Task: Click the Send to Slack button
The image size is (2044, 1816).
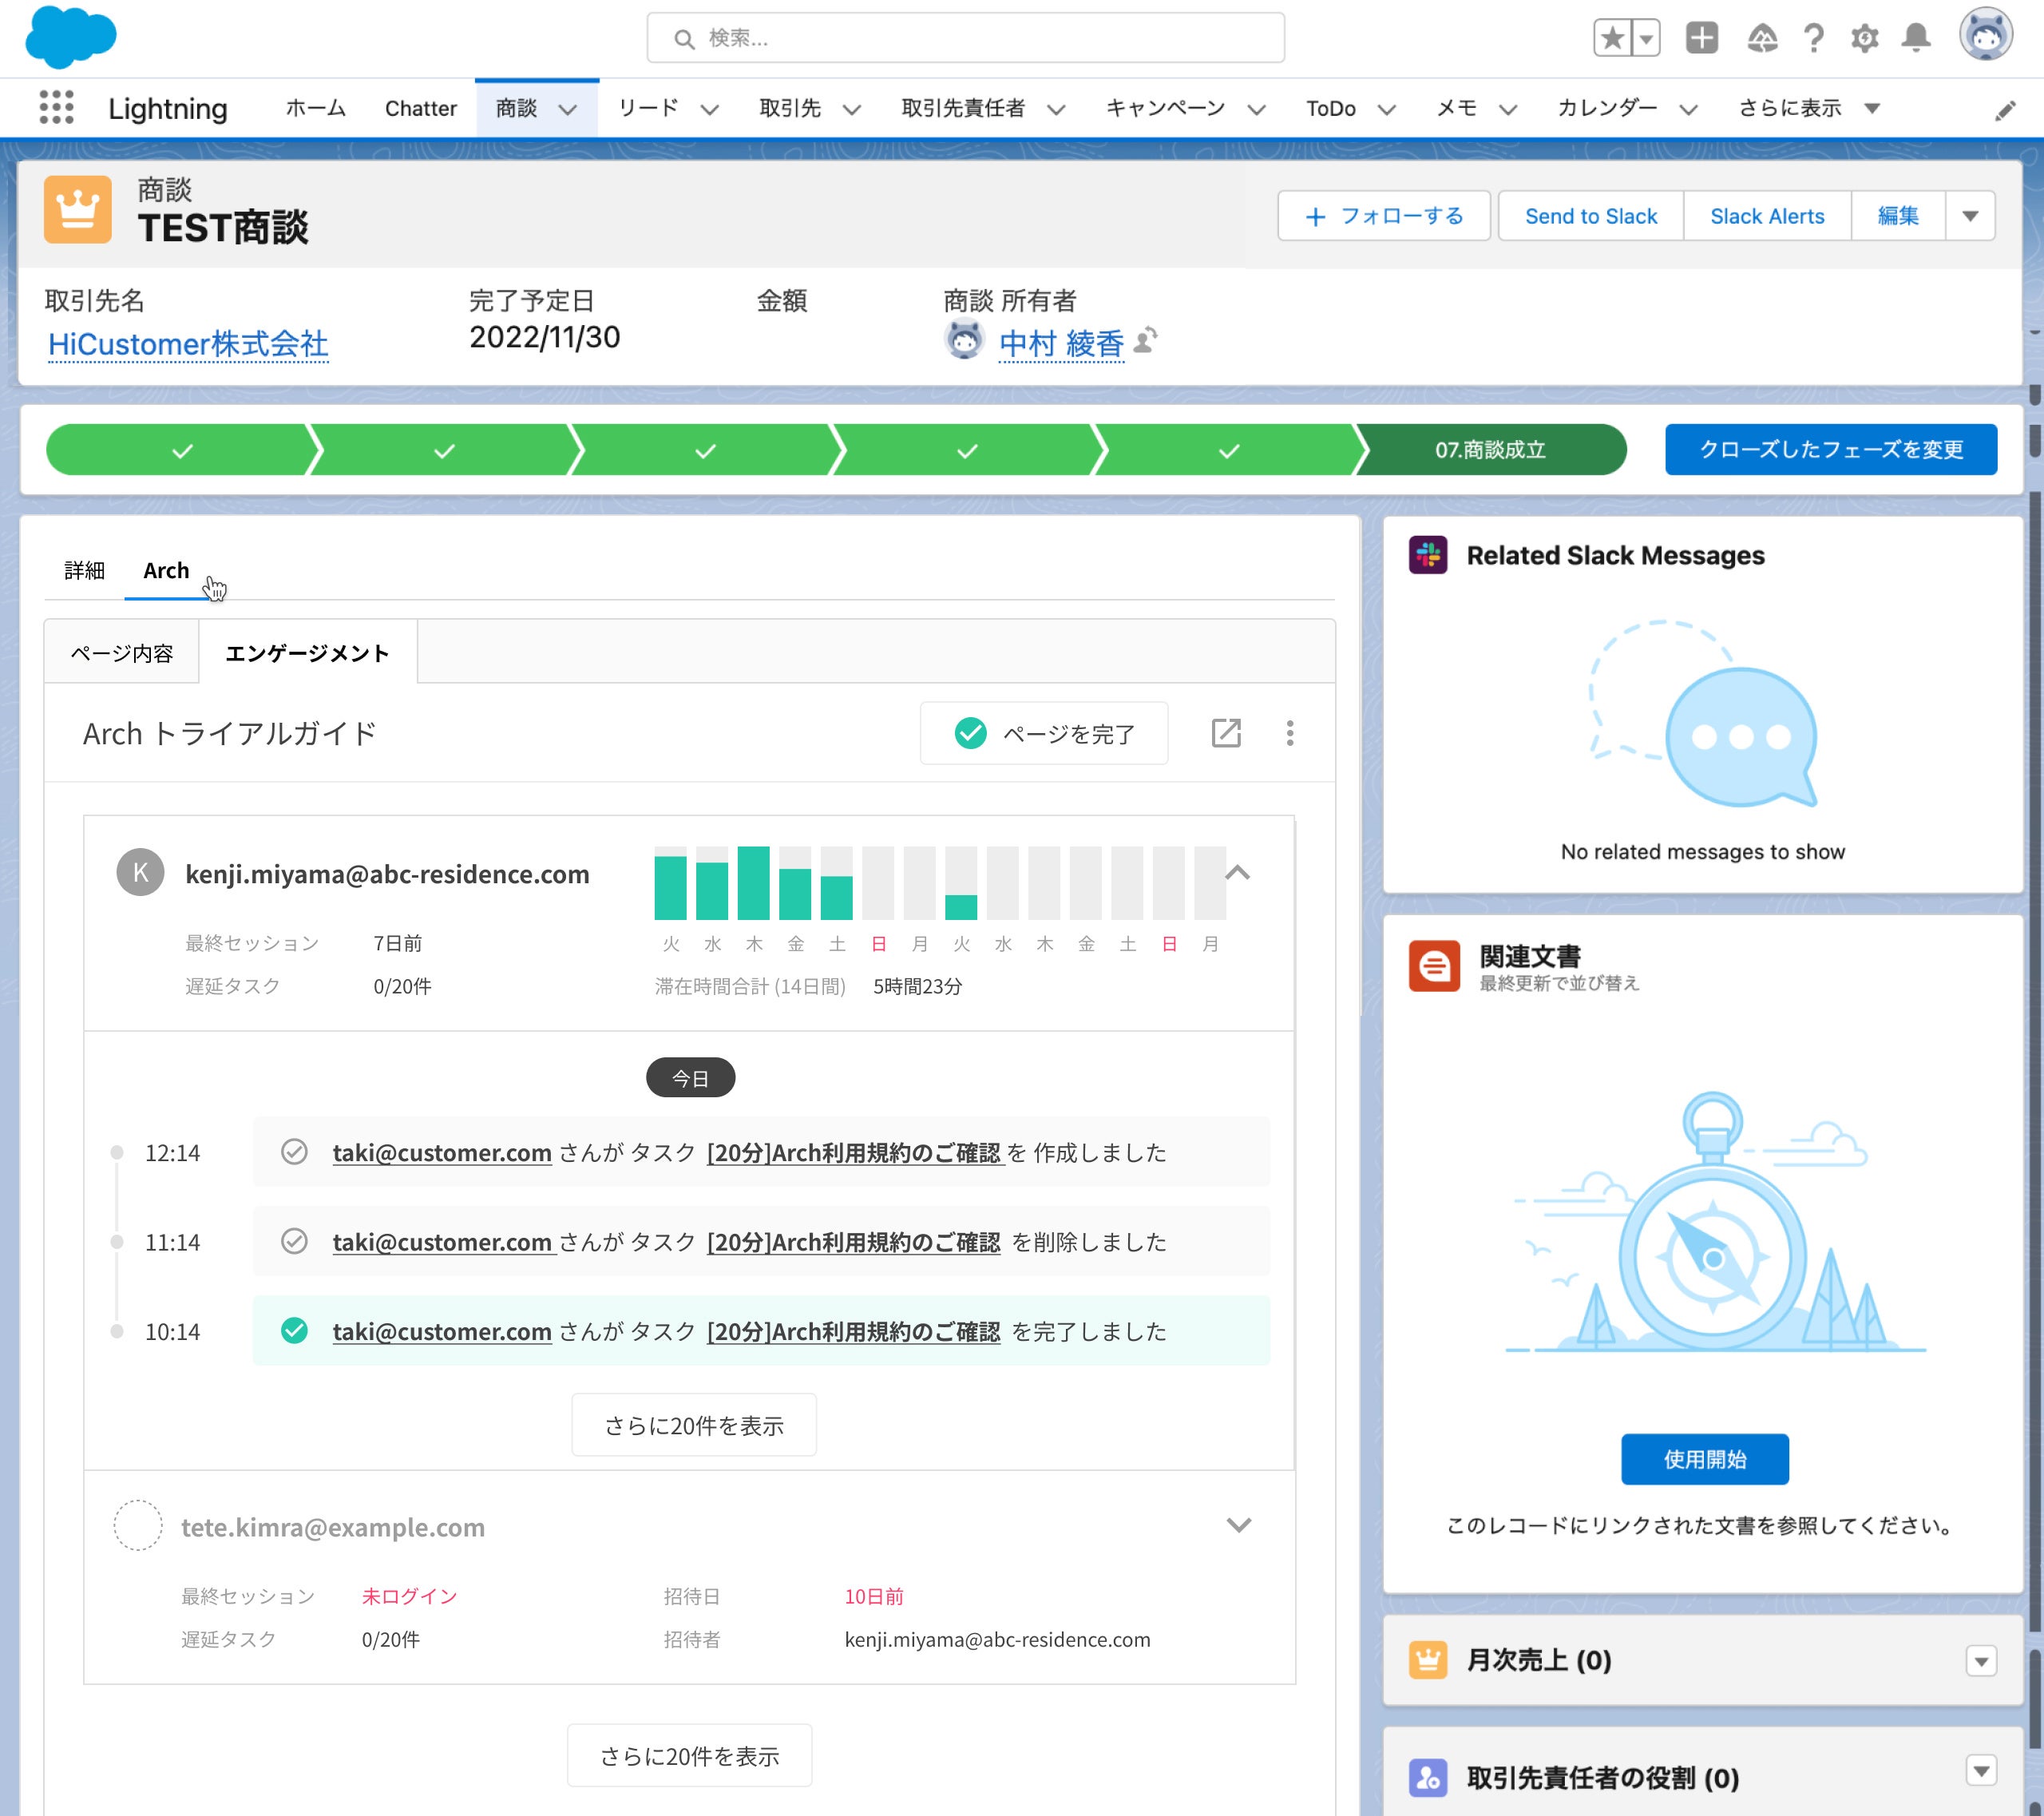Action: click(1590, 216)
